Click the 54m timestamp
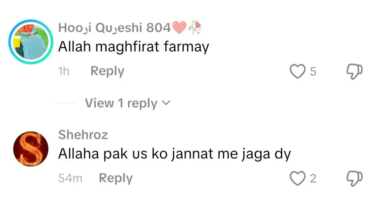Viewport: 376px width, 203px height. 70,178
